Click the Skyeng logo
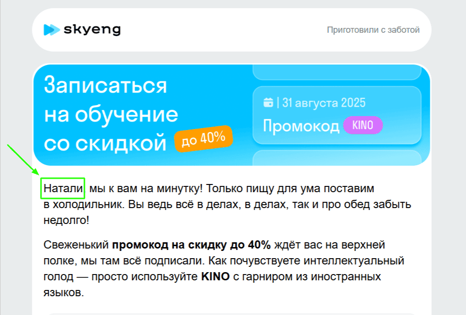This screenshot has height=315, width=466. (82, 30)
